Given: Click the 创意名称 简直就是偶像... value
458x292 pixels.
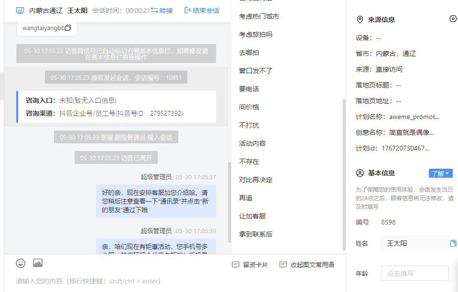Looking at the screenshot, I should tap(411, 132).
